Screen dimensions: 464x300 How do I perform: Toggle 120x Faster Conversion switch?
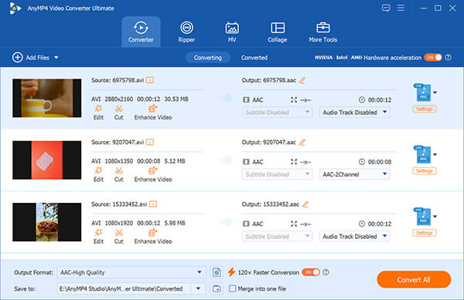311,272
